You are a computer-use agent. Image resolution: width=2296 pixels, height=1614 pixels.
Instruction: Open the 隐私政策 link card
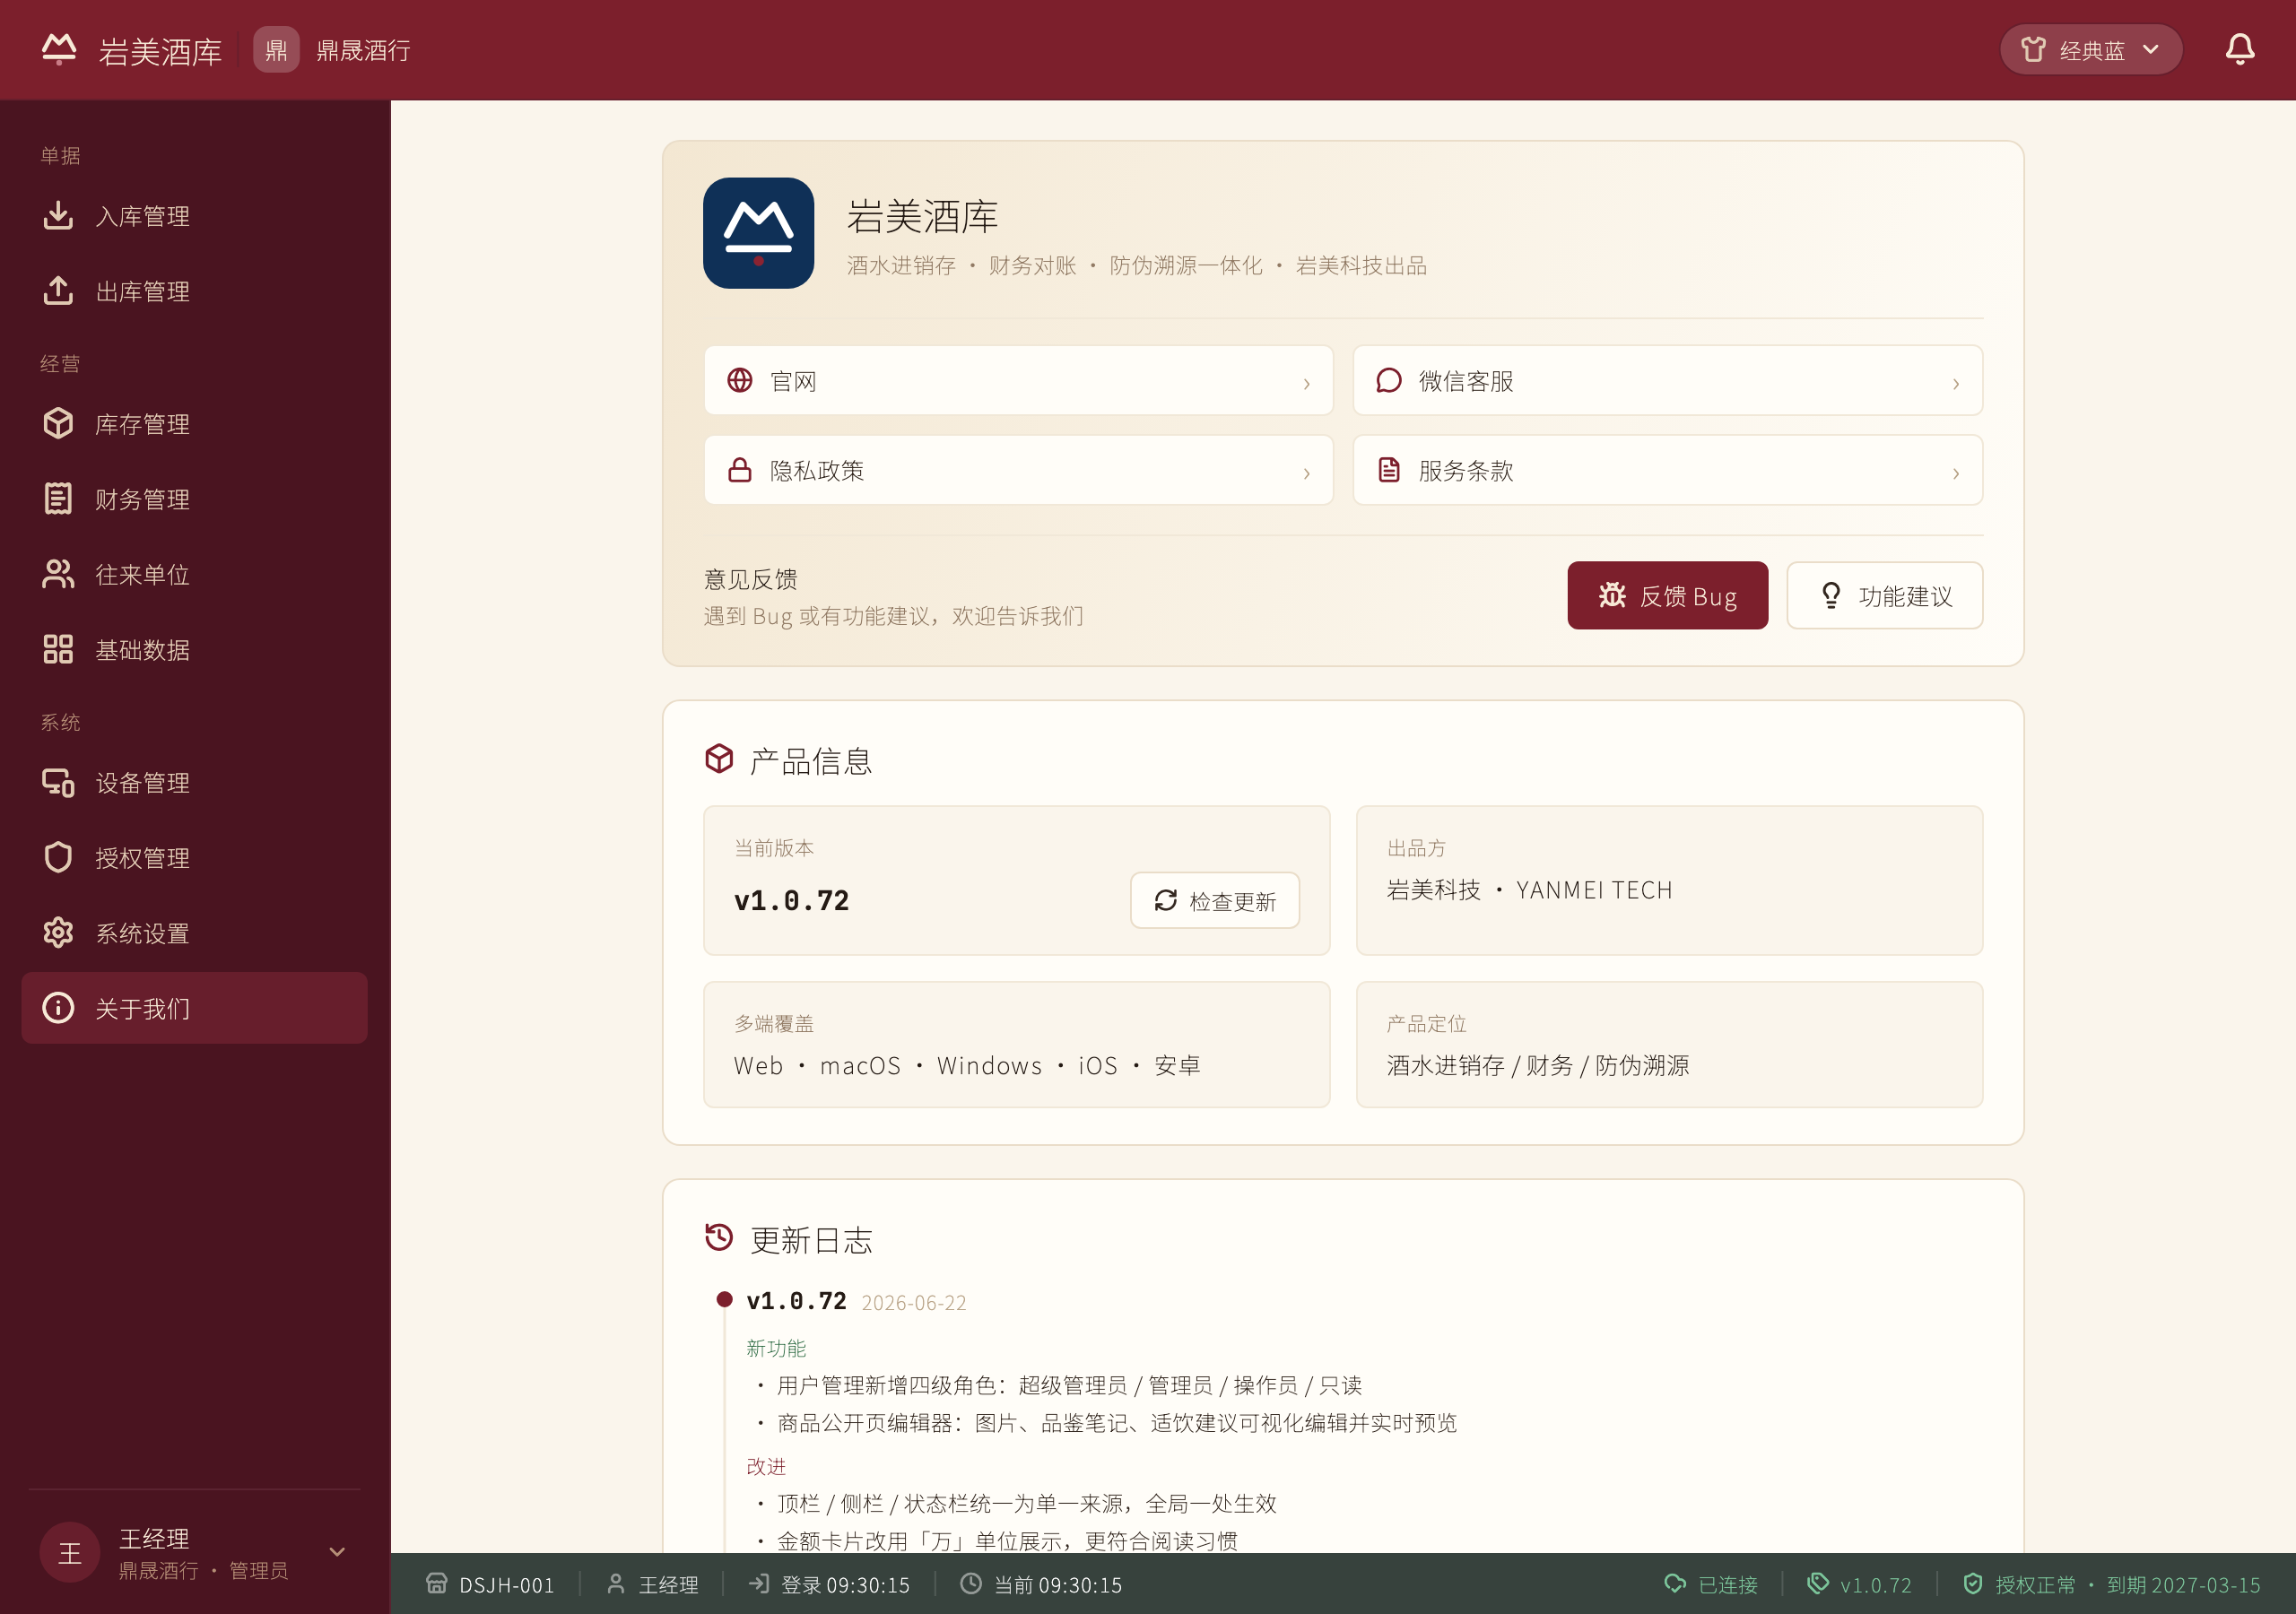point(1018,470)
